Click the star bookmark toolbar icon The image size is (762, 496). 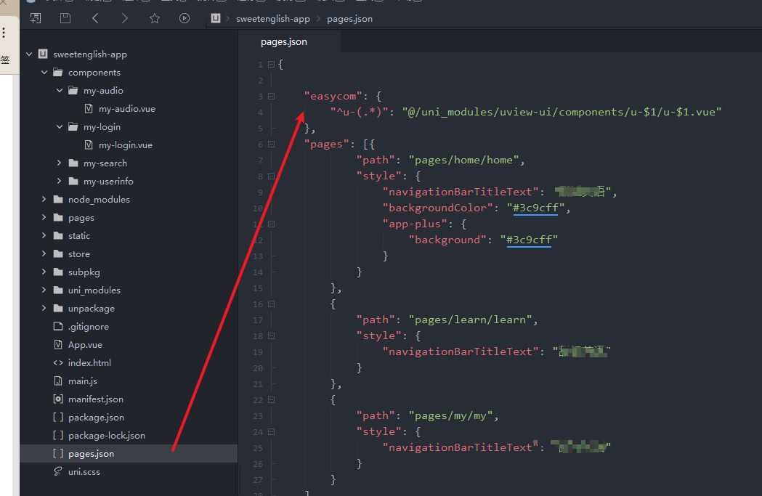click(x=155, y=18)
